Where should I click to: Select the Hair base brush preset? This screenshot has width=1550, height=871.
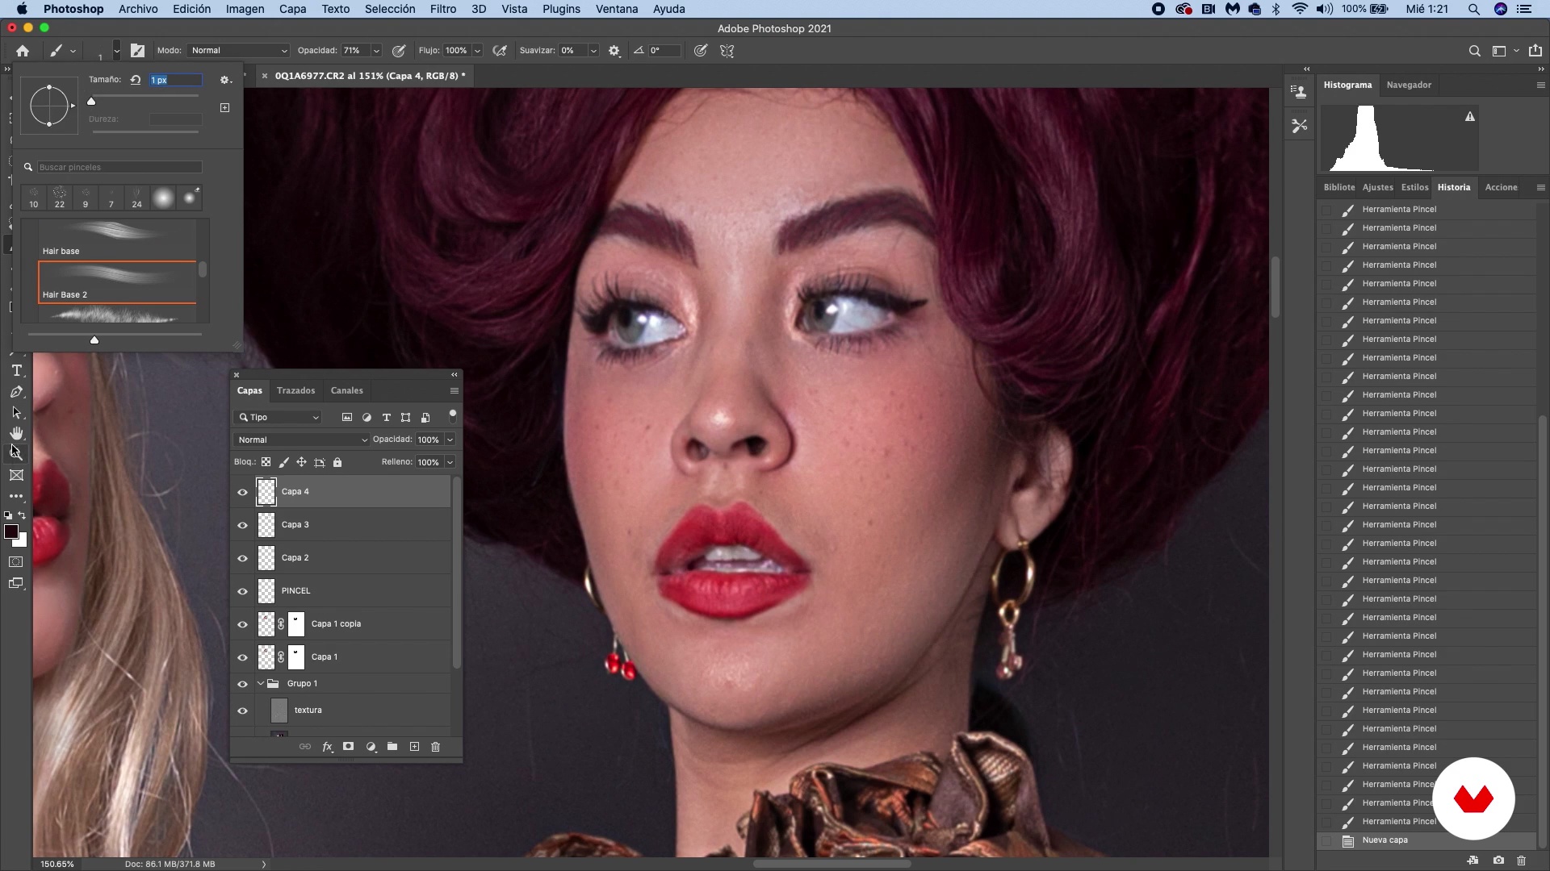tap(117, 239)
